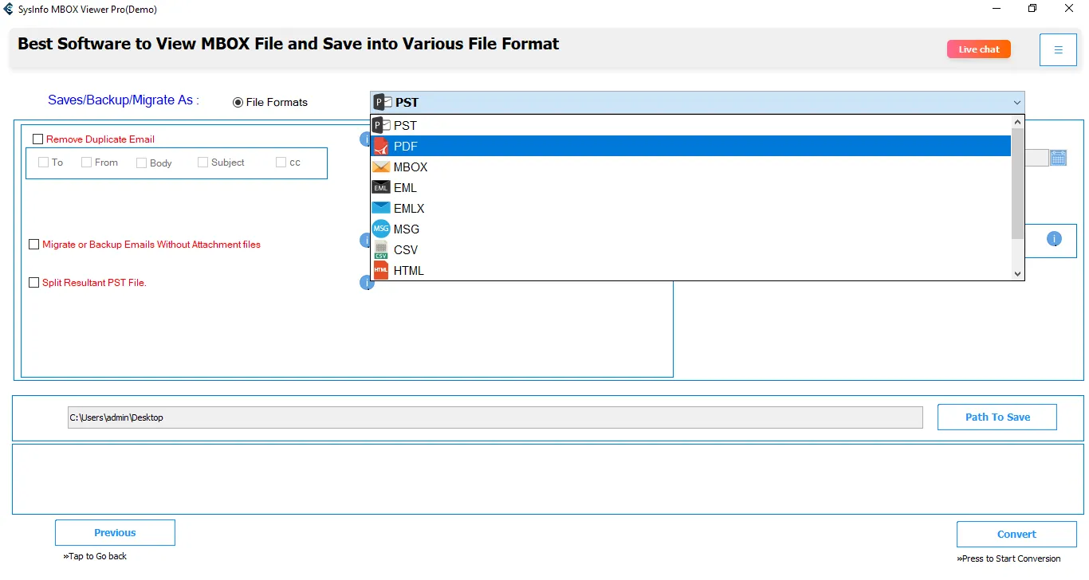1089x580 pixels.
Task: Click the dropdown list scroll down arrow
Action: pyautogui.click(x=1017, y=273)
